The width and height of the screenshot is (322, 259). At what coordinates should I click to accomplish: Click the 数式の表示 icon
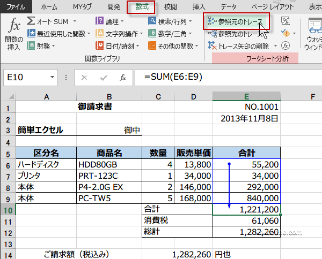click(x=286, y=21)
